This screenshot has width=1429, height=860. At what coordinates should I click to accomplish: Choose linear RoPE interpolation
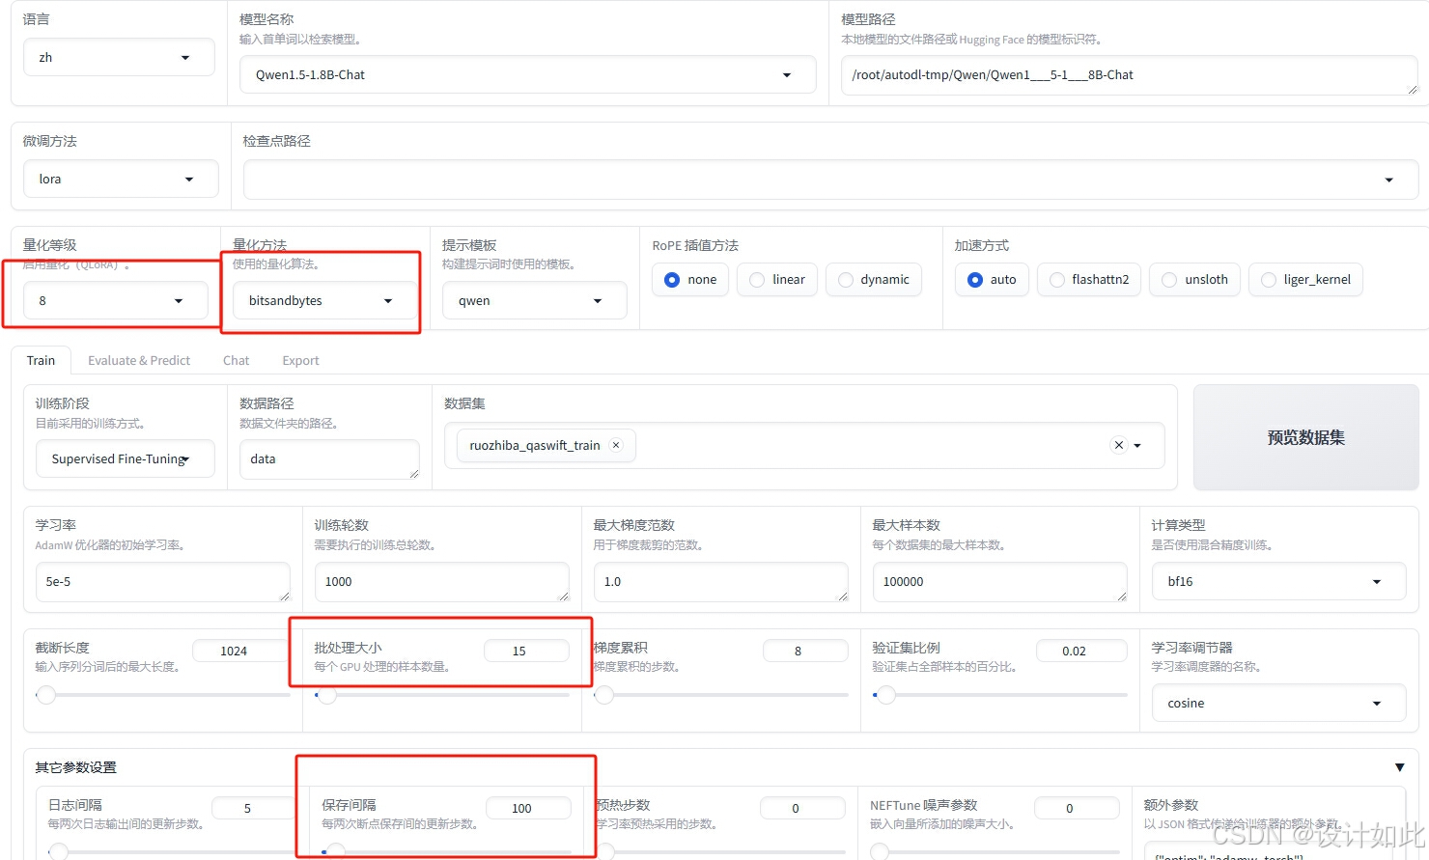[777, 280]
